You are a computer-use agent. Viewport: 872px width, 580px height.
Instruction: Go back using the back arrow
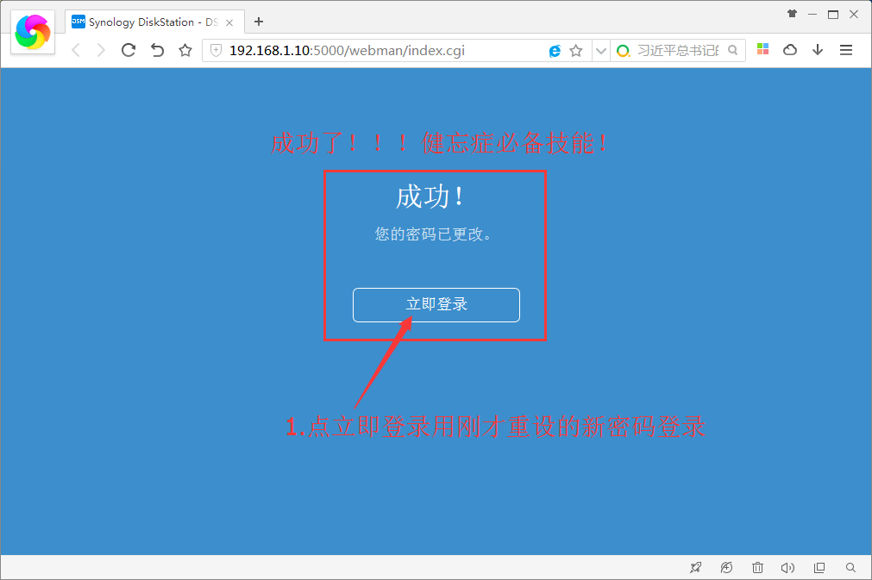(75, 50)
